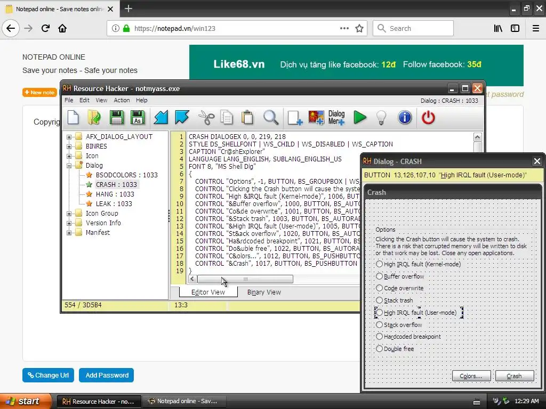Screen dimensions: 546x409
Task: Click the Dialog Merge toolbar icon
Action: (336, 118)
